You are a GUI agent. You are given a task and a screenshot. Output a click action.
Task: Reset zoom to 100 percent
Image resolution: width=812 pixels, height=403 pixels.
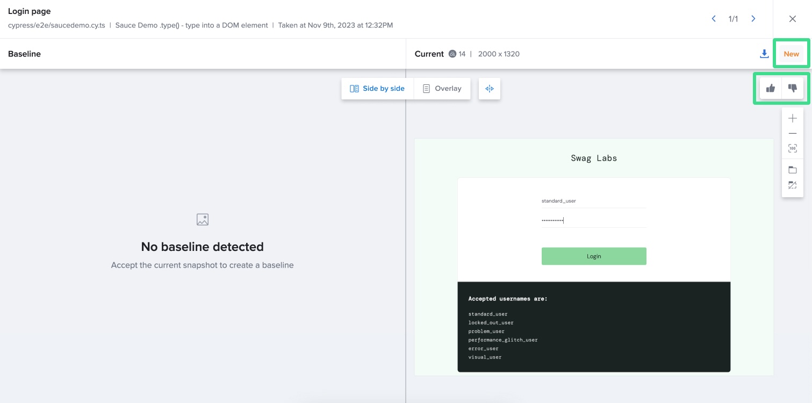(792, 148)
